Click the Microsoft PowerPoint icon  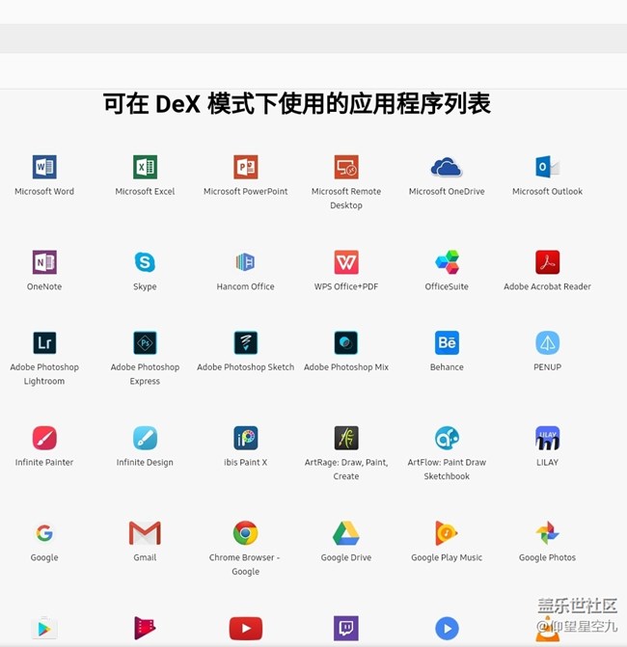(245, 167)
